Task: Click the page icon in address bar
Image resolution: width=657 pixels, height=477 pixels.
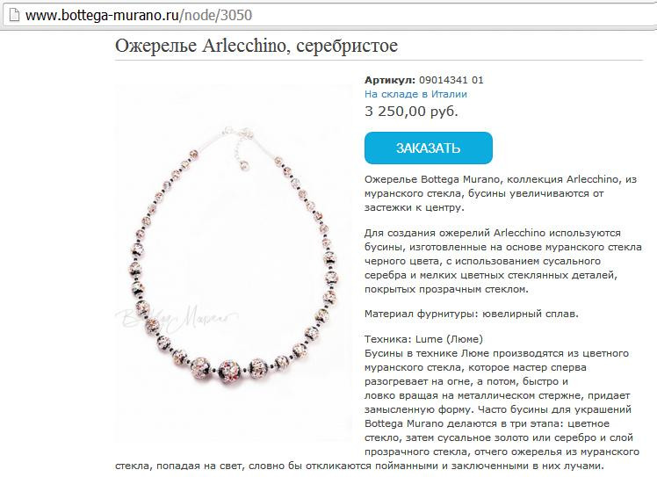Action: (x=14, y=15)
